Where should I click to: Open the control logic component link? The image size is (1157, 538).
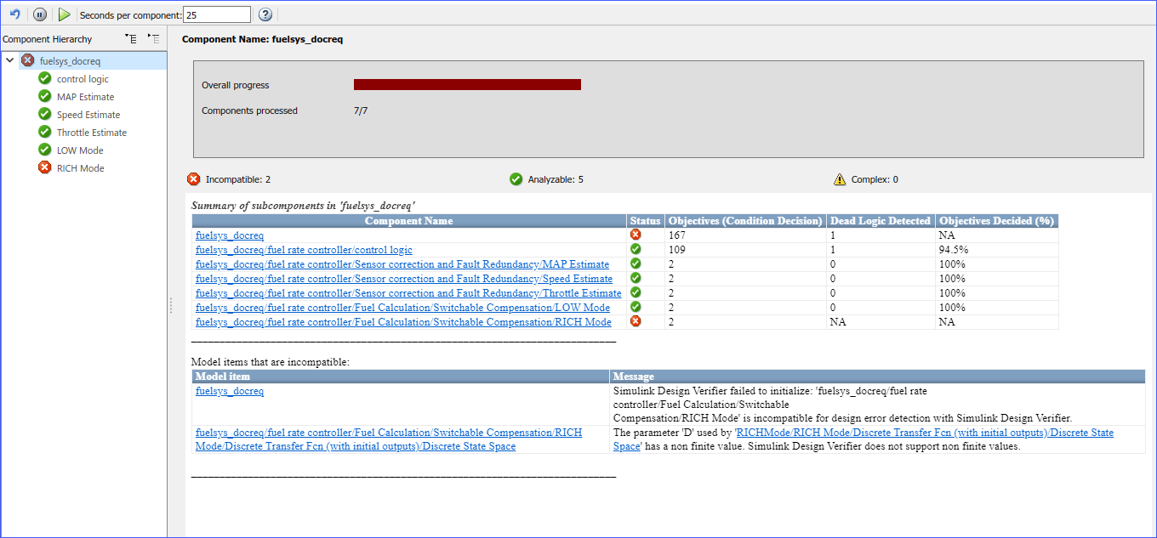(x=304, y=250)
